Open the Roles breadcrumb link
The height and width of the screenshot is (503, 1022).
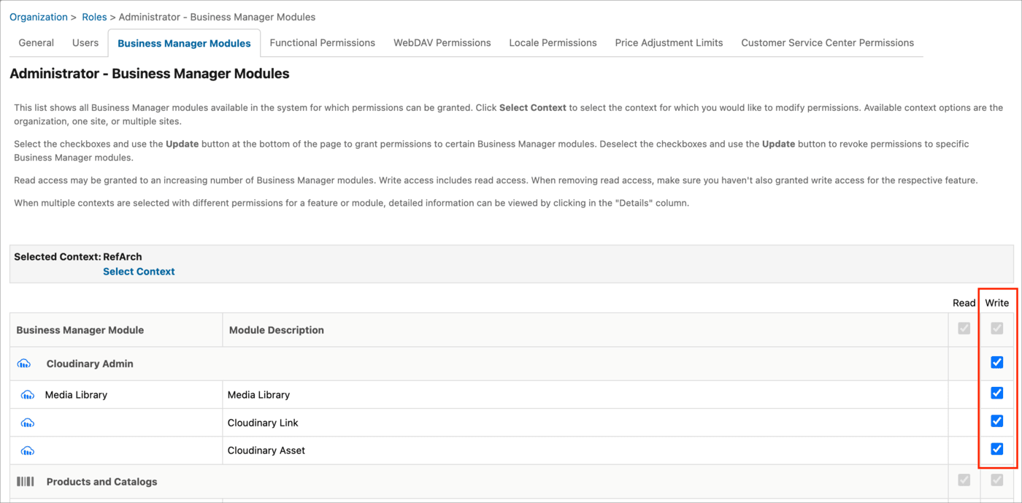(x=94, y=17)
